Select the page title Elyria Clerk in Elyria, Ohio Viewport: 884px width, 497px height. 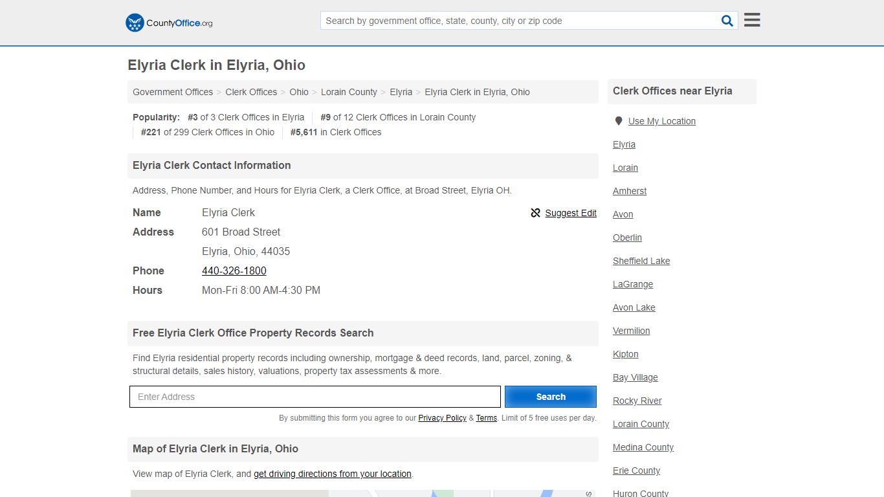[x=216, y=65]
